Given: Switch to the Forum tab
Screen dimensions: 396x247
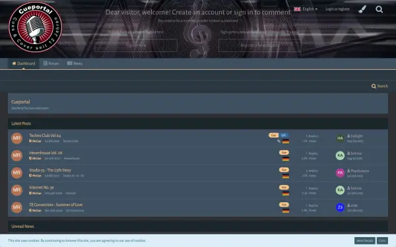Looking at the screenshot, I should pos(51,63).
